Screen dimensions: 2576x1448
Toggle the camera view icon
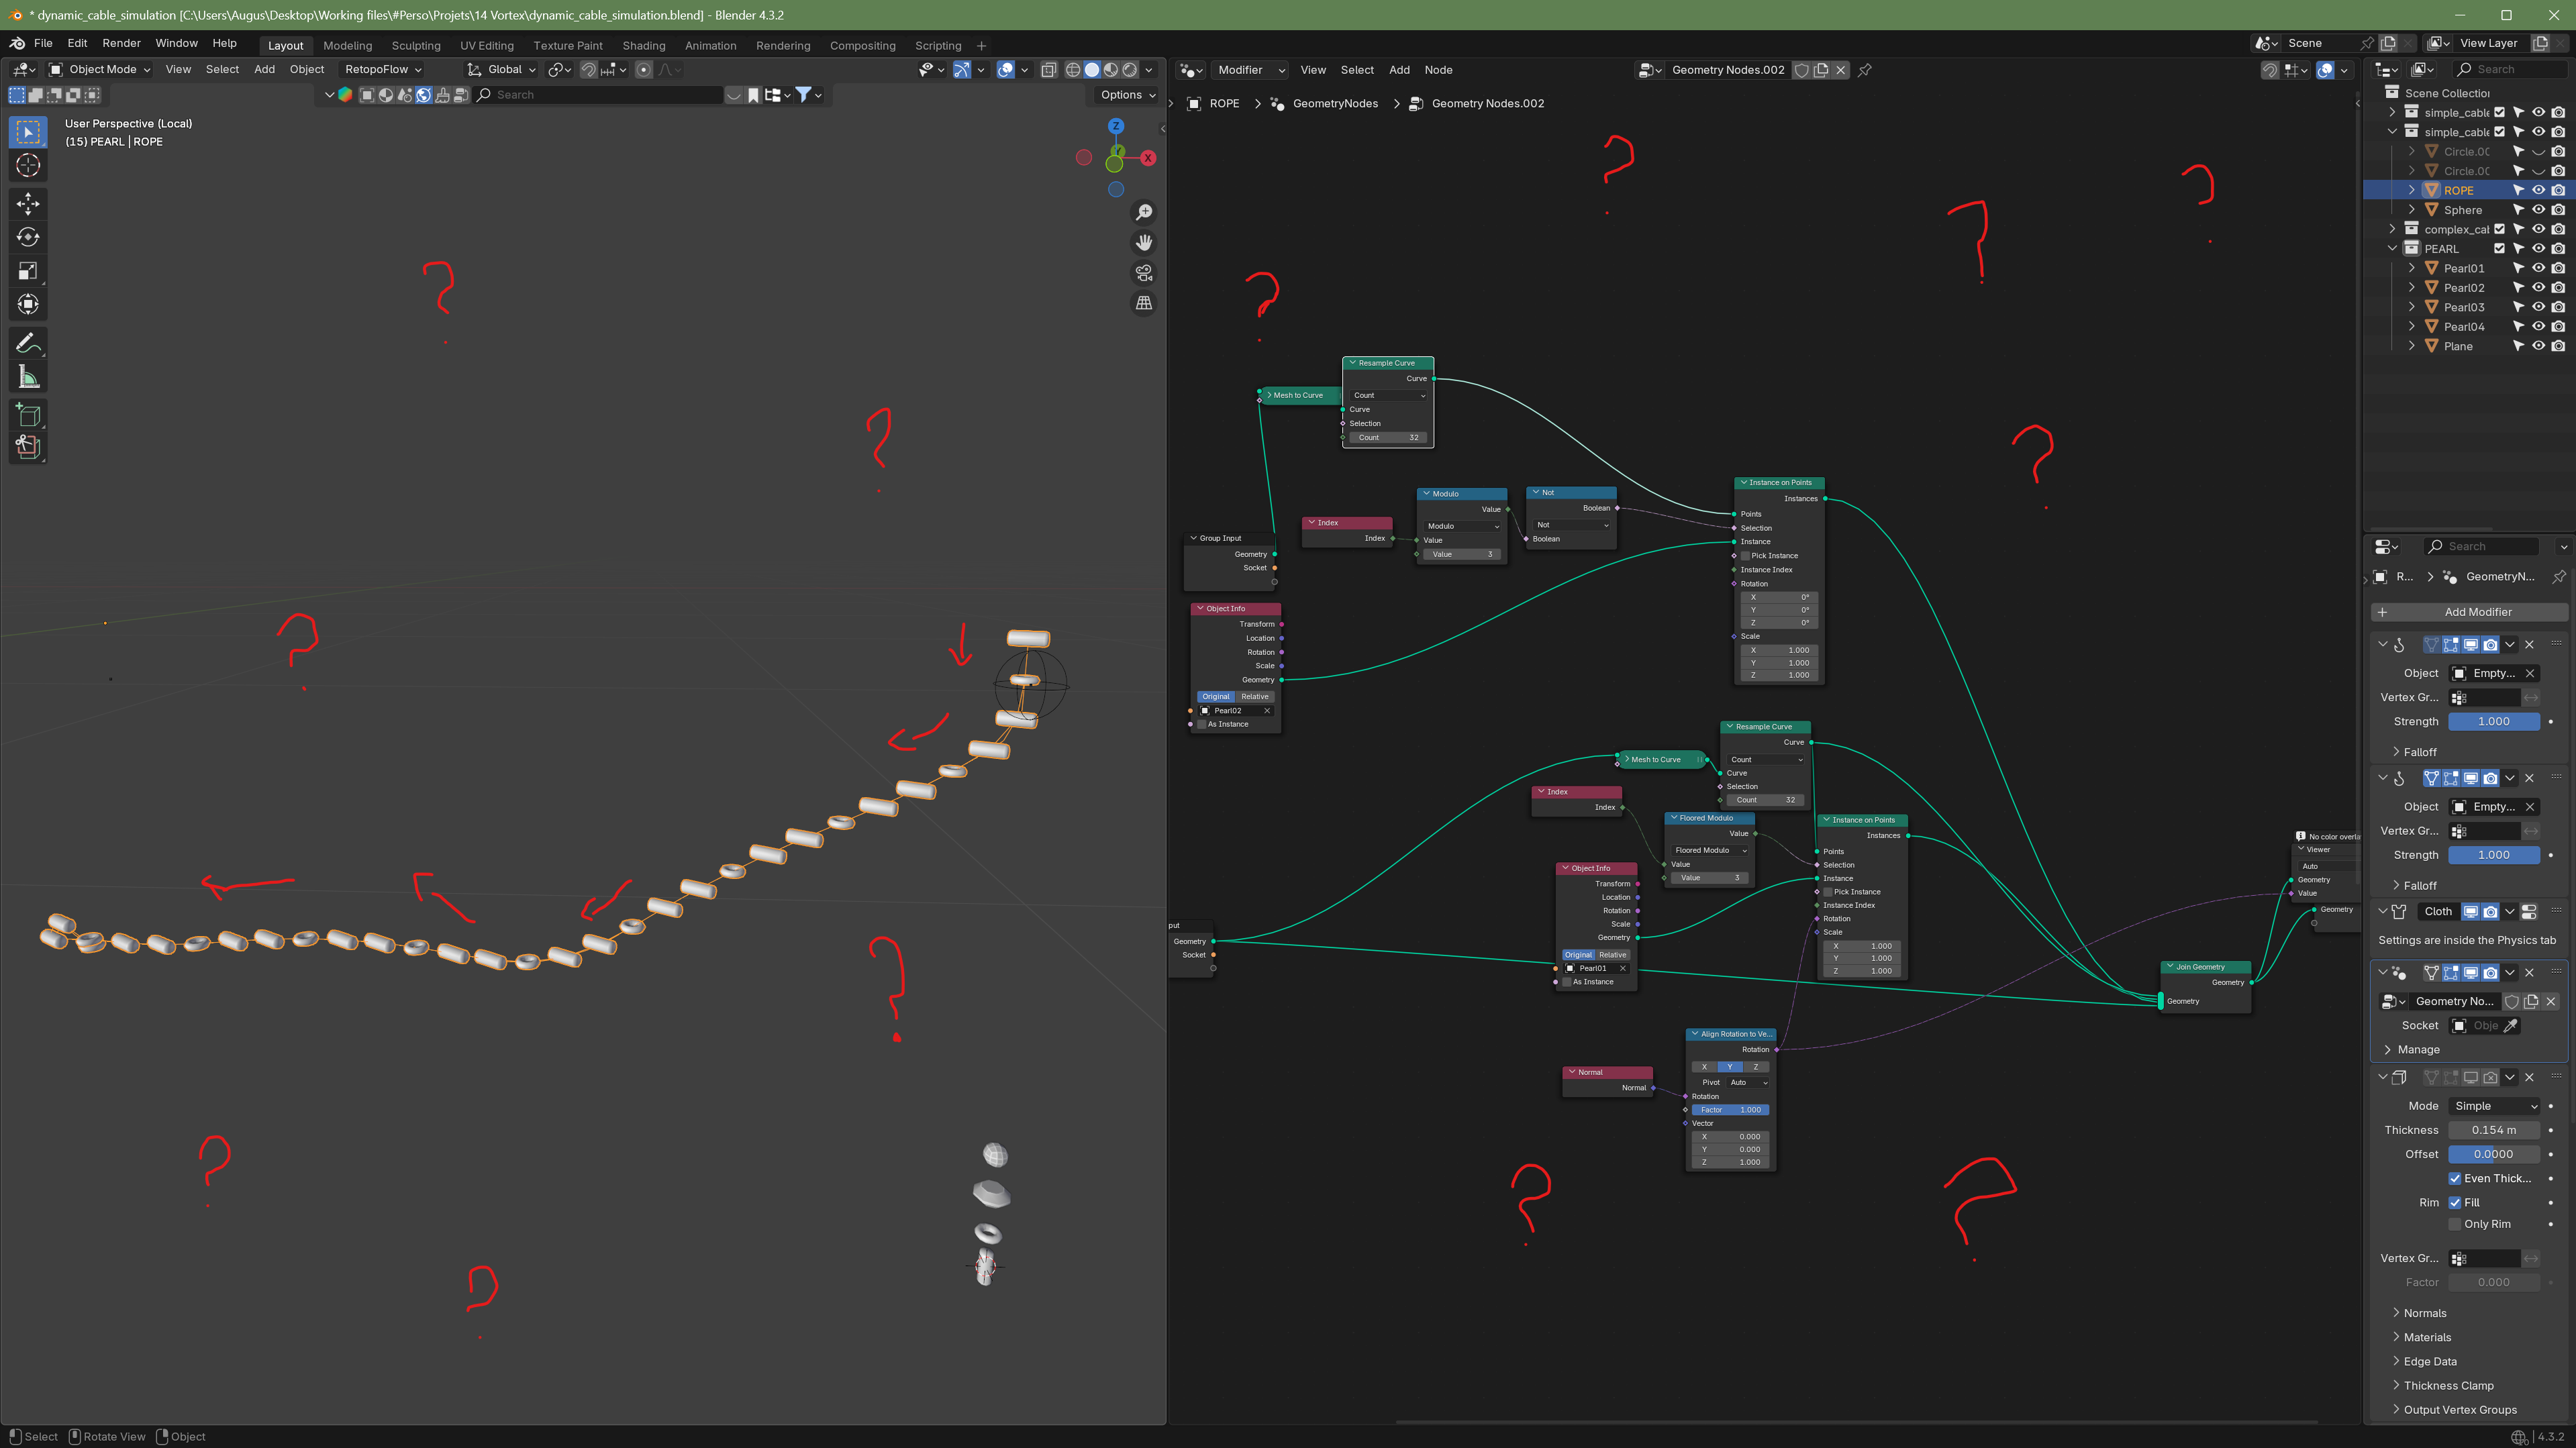pyautogui.click(x=1144, y=272)
